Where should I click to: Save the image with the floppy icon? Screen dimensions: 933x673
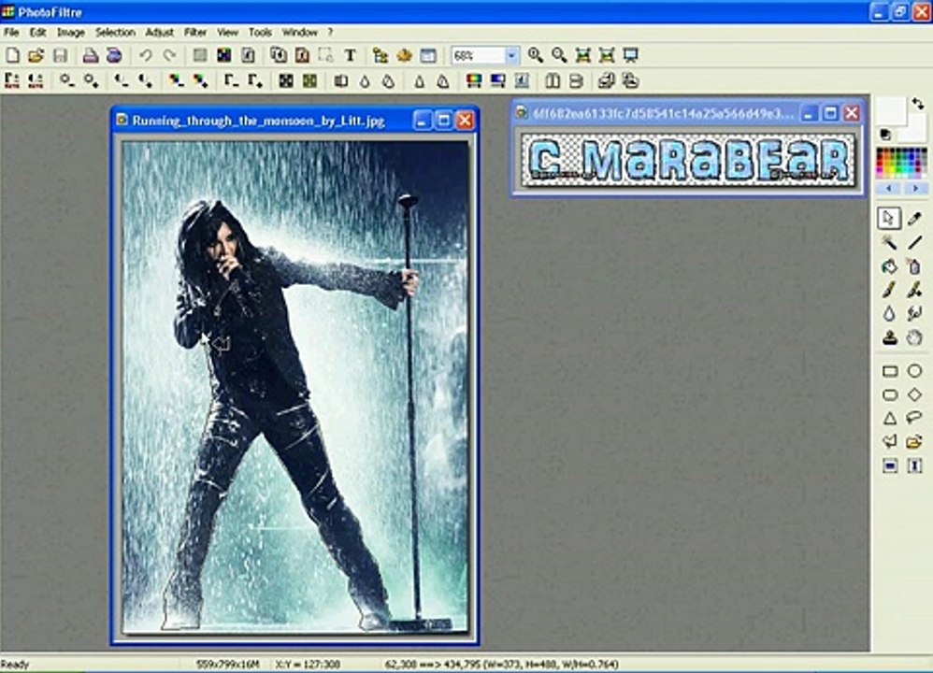click(60, 55)
